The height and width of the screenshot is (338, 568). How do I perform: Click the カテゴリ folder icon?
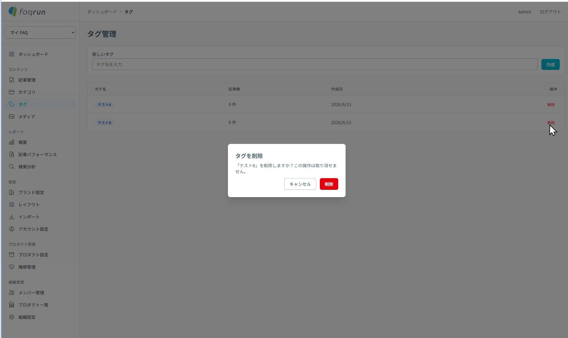(12, 92)
